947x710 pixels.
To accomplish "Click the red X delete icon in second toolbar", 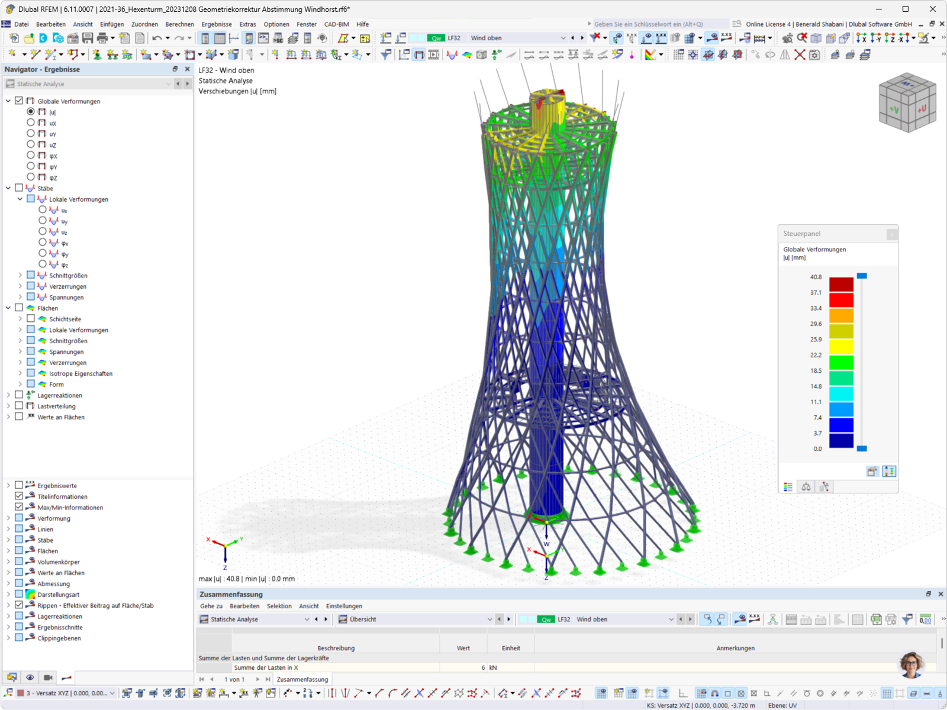I will pos(800,55).
